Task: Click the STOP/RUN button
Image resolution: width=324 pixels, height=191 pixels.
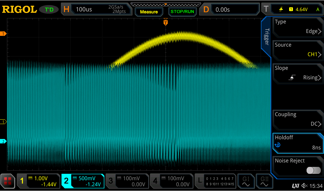Action: (x=182, y=12)
